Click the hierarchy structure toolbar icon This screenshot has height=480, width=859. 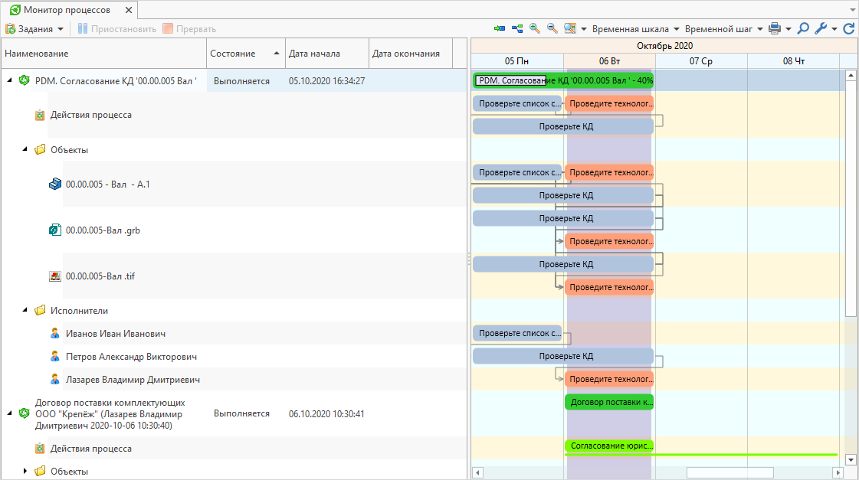517,28
